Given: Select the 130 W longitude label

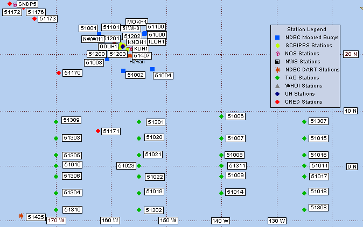Looking at the screenshot, I should click(277, 221).
